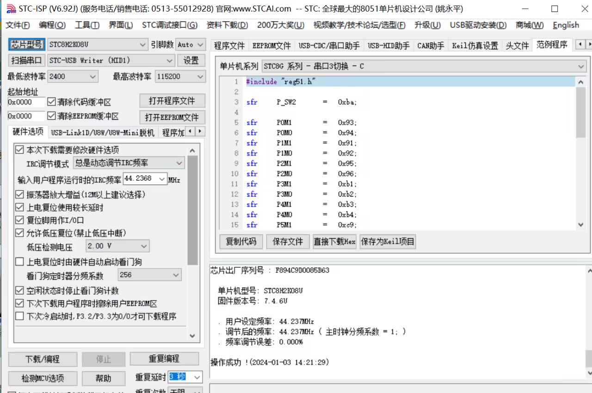Image resolution: width=592 pixels, height=393 pixels.
Task: Click 打开程序文件 button
Action: (172, 101)
